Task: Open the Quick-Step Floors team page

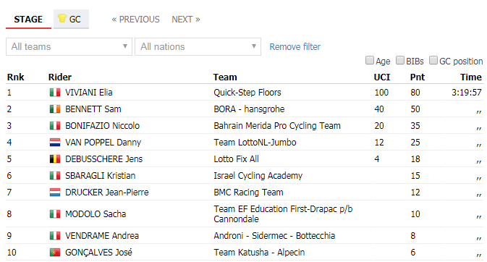Action: coord(247,93)
